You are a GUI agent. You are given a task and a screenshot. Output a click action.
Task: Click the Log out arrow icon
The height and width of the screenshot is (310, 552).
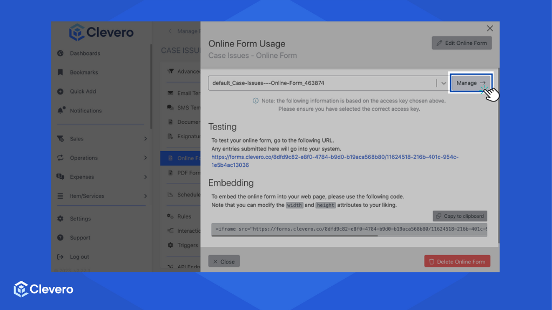click(60, 257)
